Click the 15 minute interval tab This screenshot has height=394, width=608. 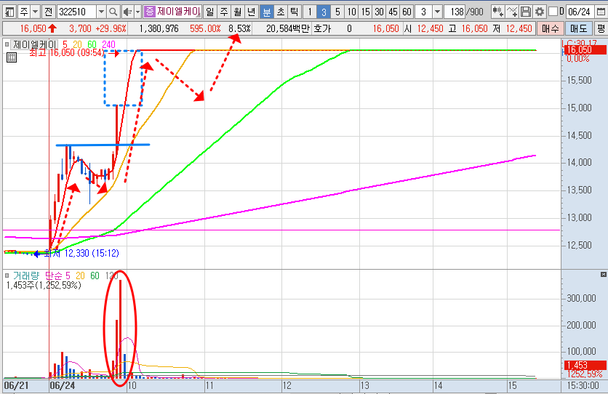pyautogui.click(x=365, y=12)
